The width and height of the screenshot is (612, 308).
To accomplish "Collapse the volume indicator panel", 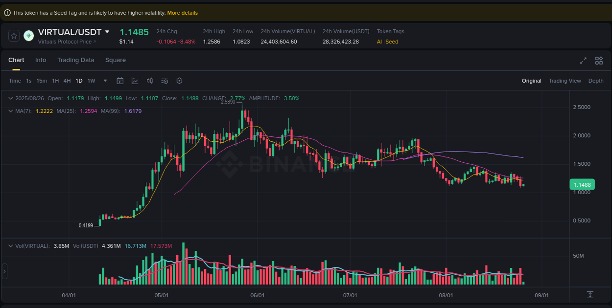I will pyautogui.click(x=11, y=246).
